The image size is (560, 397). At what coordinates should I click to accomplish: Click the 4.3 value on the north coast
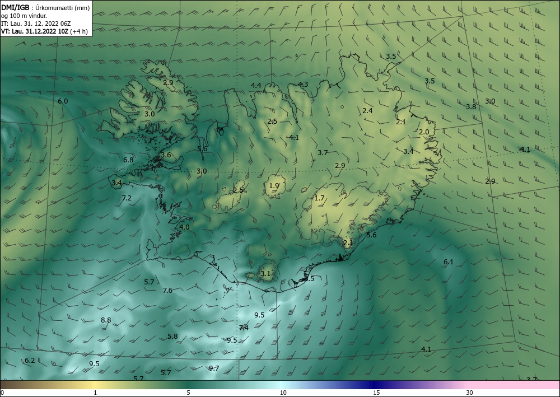pos(303,85)
